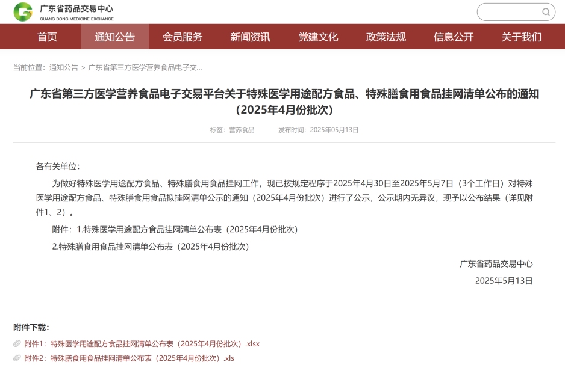Open the 信息公开 menu

coord(454,37)
